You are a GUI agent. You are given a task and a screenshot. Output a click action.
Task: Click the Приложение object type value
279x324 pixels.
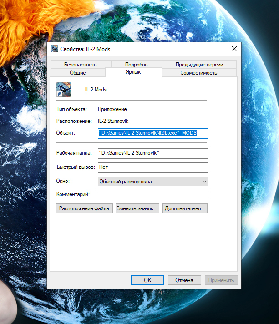(112, 109)
